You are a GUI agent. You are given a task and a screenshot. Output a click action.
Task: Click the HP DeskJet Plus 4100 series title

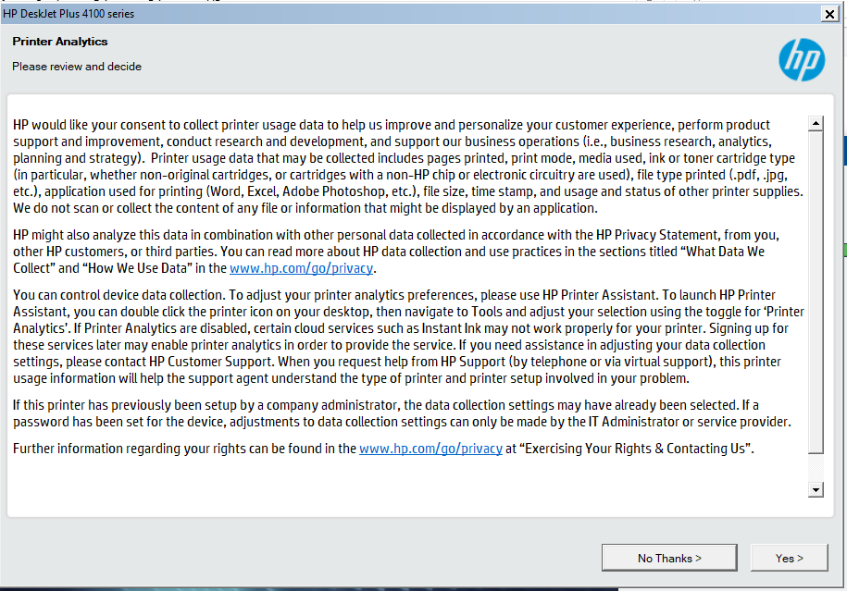coord(69,14)
